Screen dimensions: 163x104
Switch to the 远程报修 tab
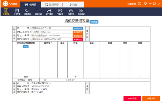(52, 5)
